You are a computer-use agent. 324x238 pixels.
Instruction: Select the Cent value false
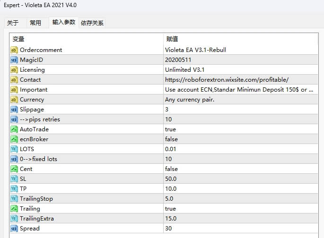(x=171, y=169)
